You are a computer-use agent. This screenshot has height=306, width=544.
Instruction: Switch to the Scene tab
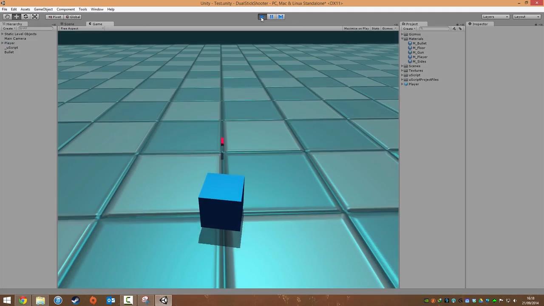tap(68, 24)
